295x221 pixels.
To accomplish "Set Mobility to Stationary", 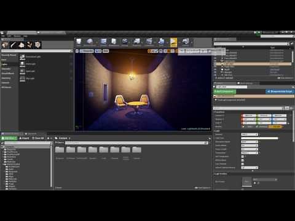I will (x=262, y=126).
